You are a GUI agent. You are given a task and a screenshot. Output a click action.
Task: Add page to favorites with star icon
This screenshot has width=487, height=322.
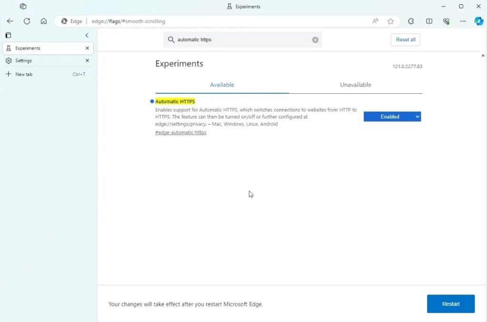point(390,21)
